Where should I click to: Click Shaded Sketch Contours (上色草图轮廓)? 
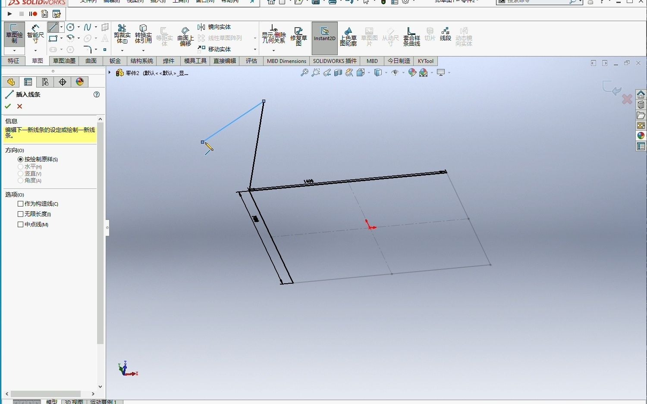(348, 36)
